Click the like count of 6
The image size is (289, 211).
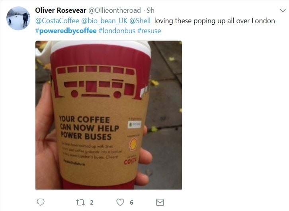click(131, 203)
